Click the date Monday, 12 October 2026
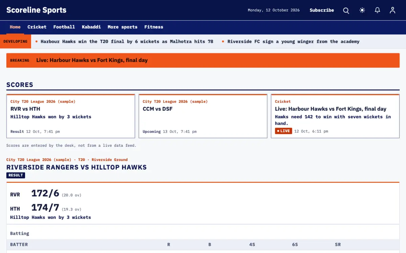406x253 pixels. click(274, 10)
